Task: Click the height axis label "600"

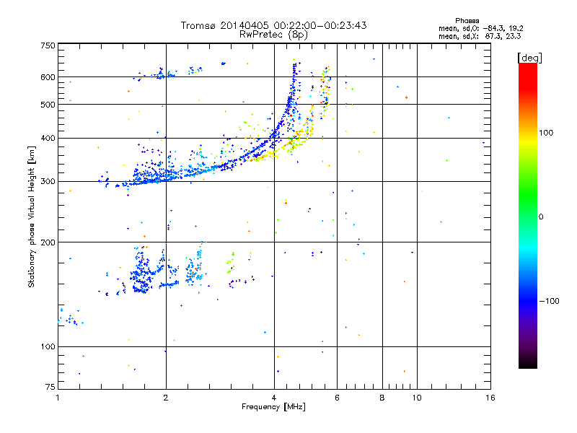Action: tap(48, 77)
